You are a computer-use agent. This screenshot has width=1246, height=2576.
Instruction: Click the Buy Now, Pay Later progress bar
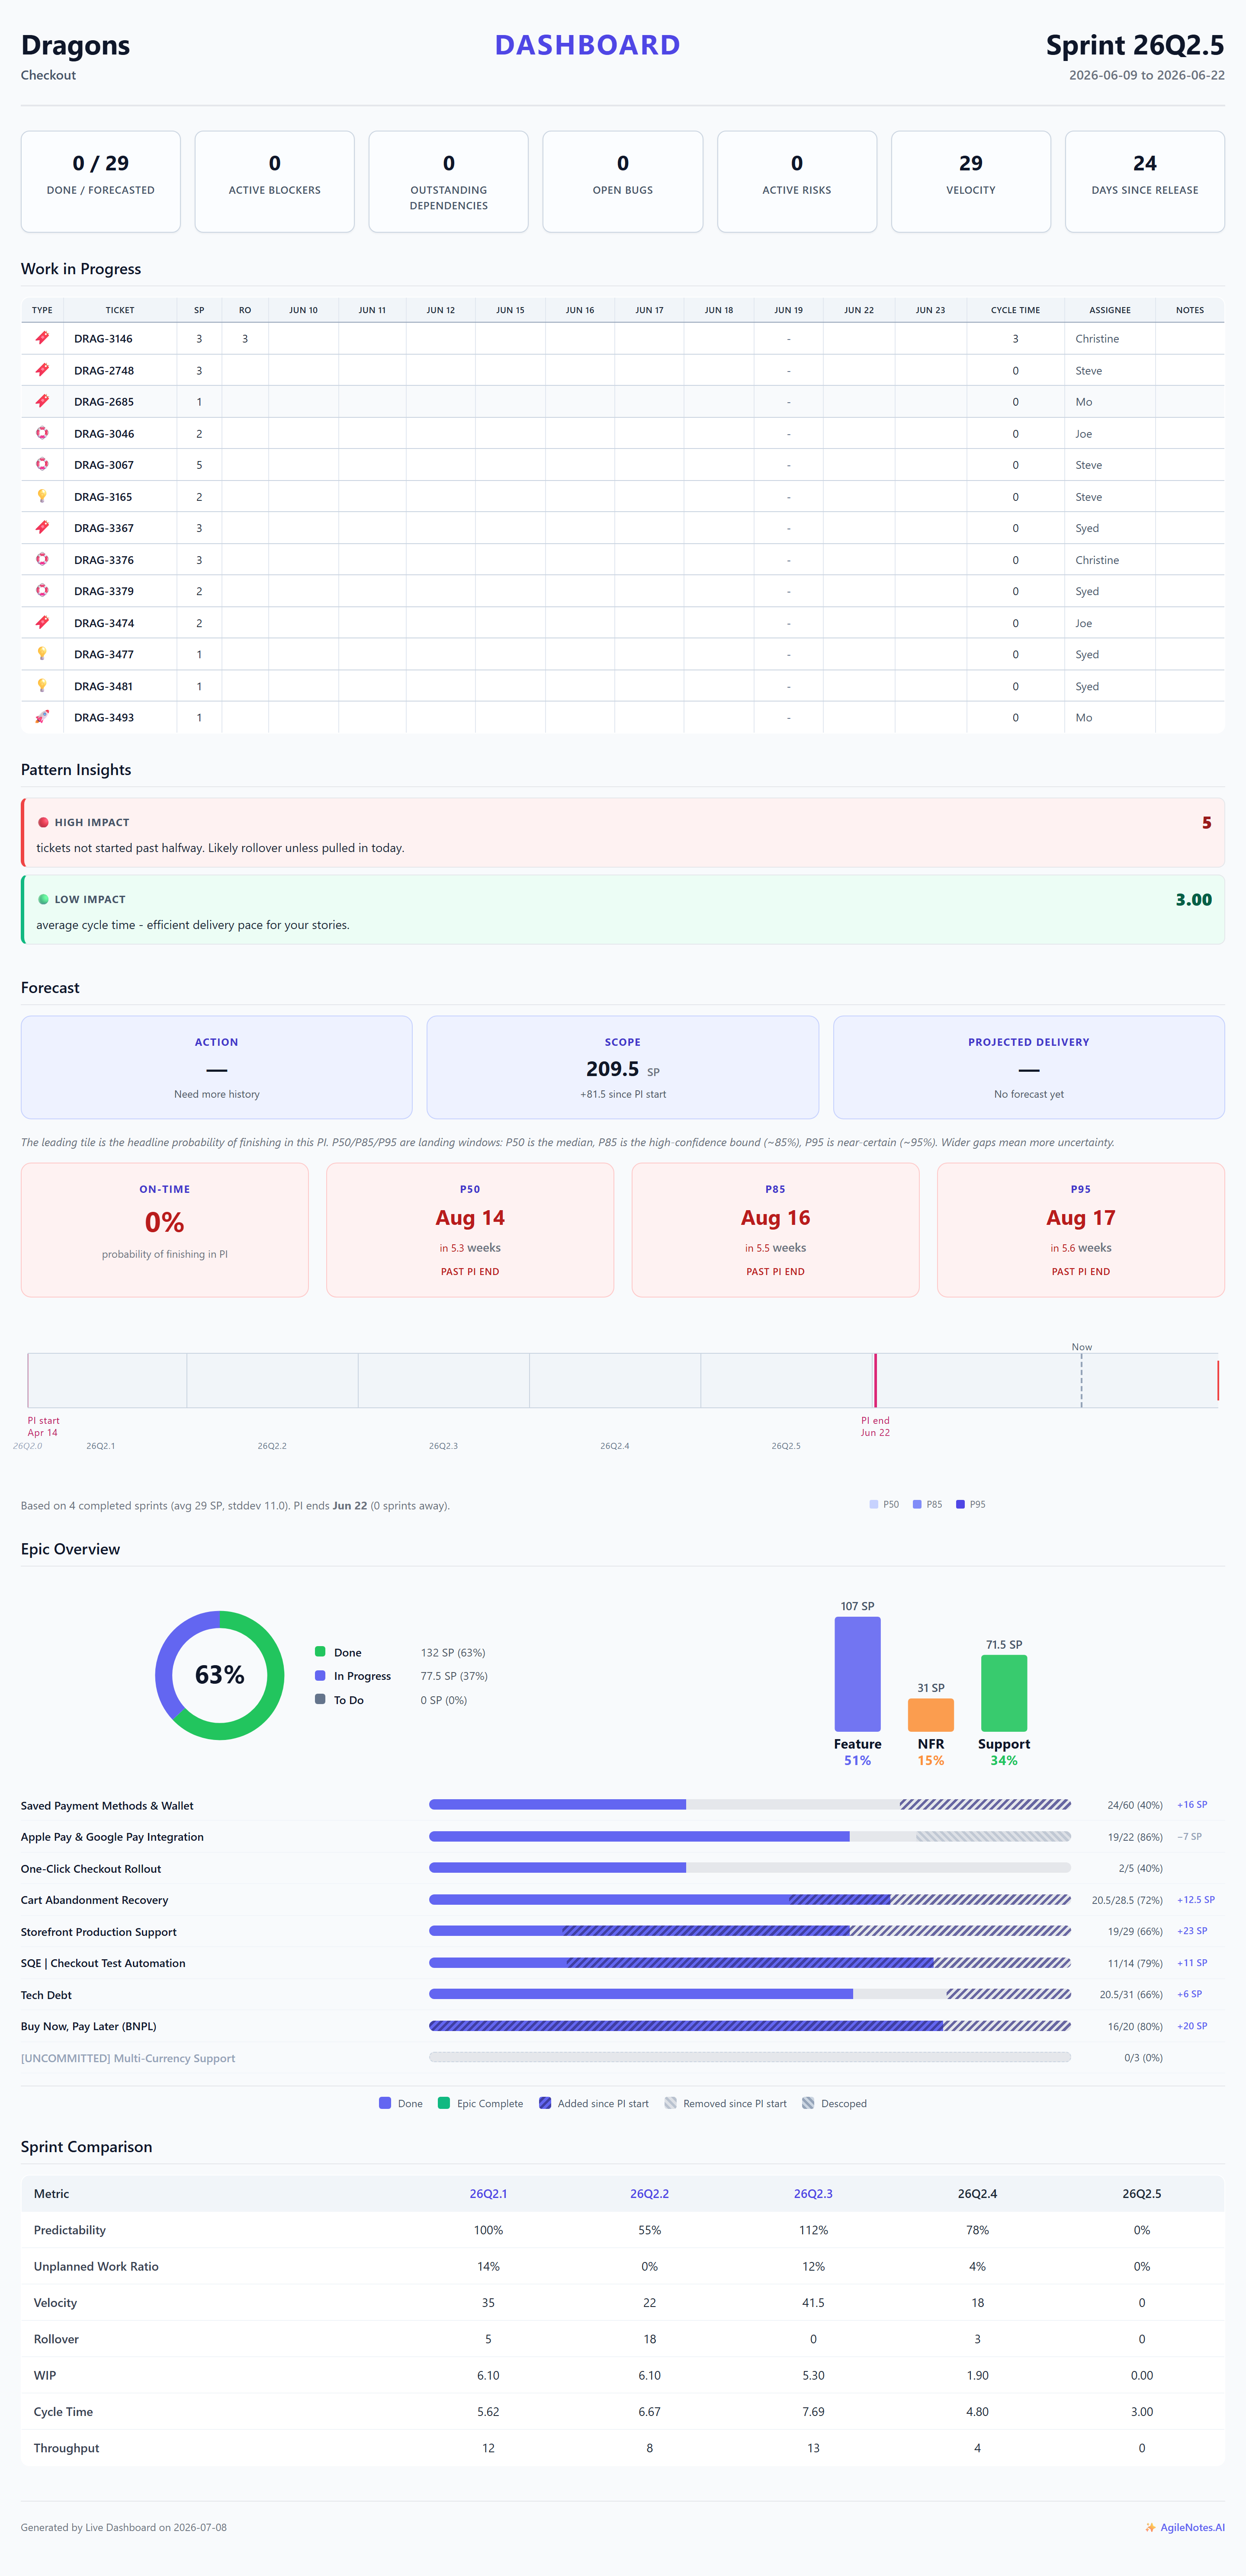pos(750,2026)
